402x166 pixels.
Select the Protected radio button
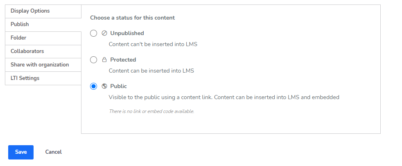coord(94,60)
